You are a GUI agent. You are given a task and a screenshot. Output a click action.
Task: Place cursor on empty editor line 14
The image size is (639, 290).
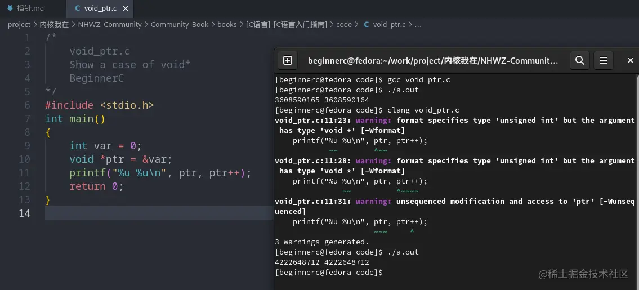tap(159, 213)
